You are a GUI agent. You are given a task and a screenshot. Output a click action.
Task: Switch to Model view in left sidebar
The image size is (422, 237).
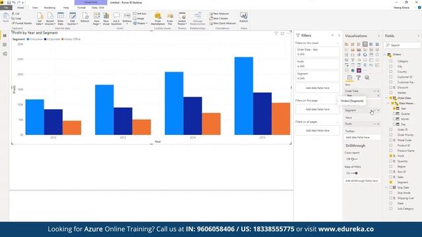pyautogui.click(x=5, y=54)
